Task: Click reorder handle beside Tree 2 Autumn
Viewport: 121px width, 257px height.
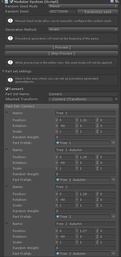Action: point(6,223)
